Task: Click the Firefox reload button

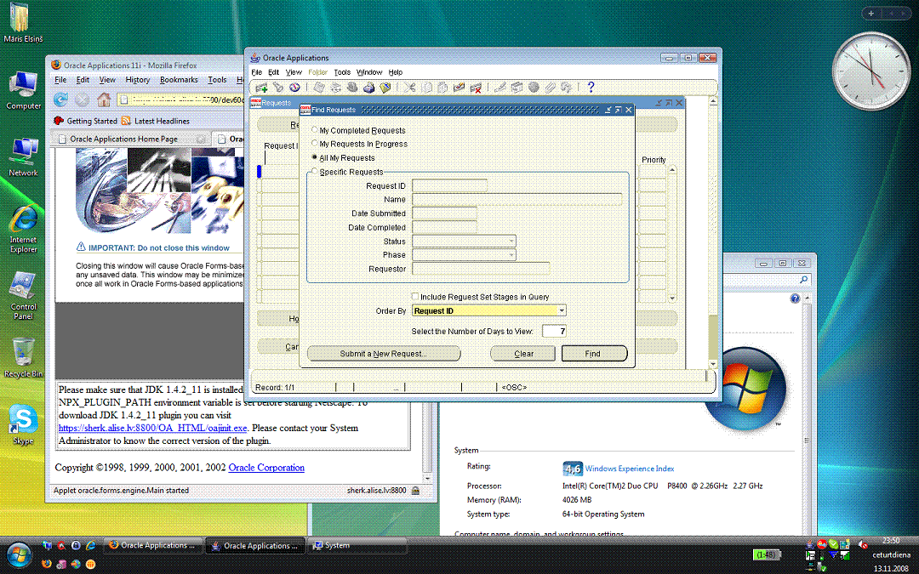Action: click(61, 99)
